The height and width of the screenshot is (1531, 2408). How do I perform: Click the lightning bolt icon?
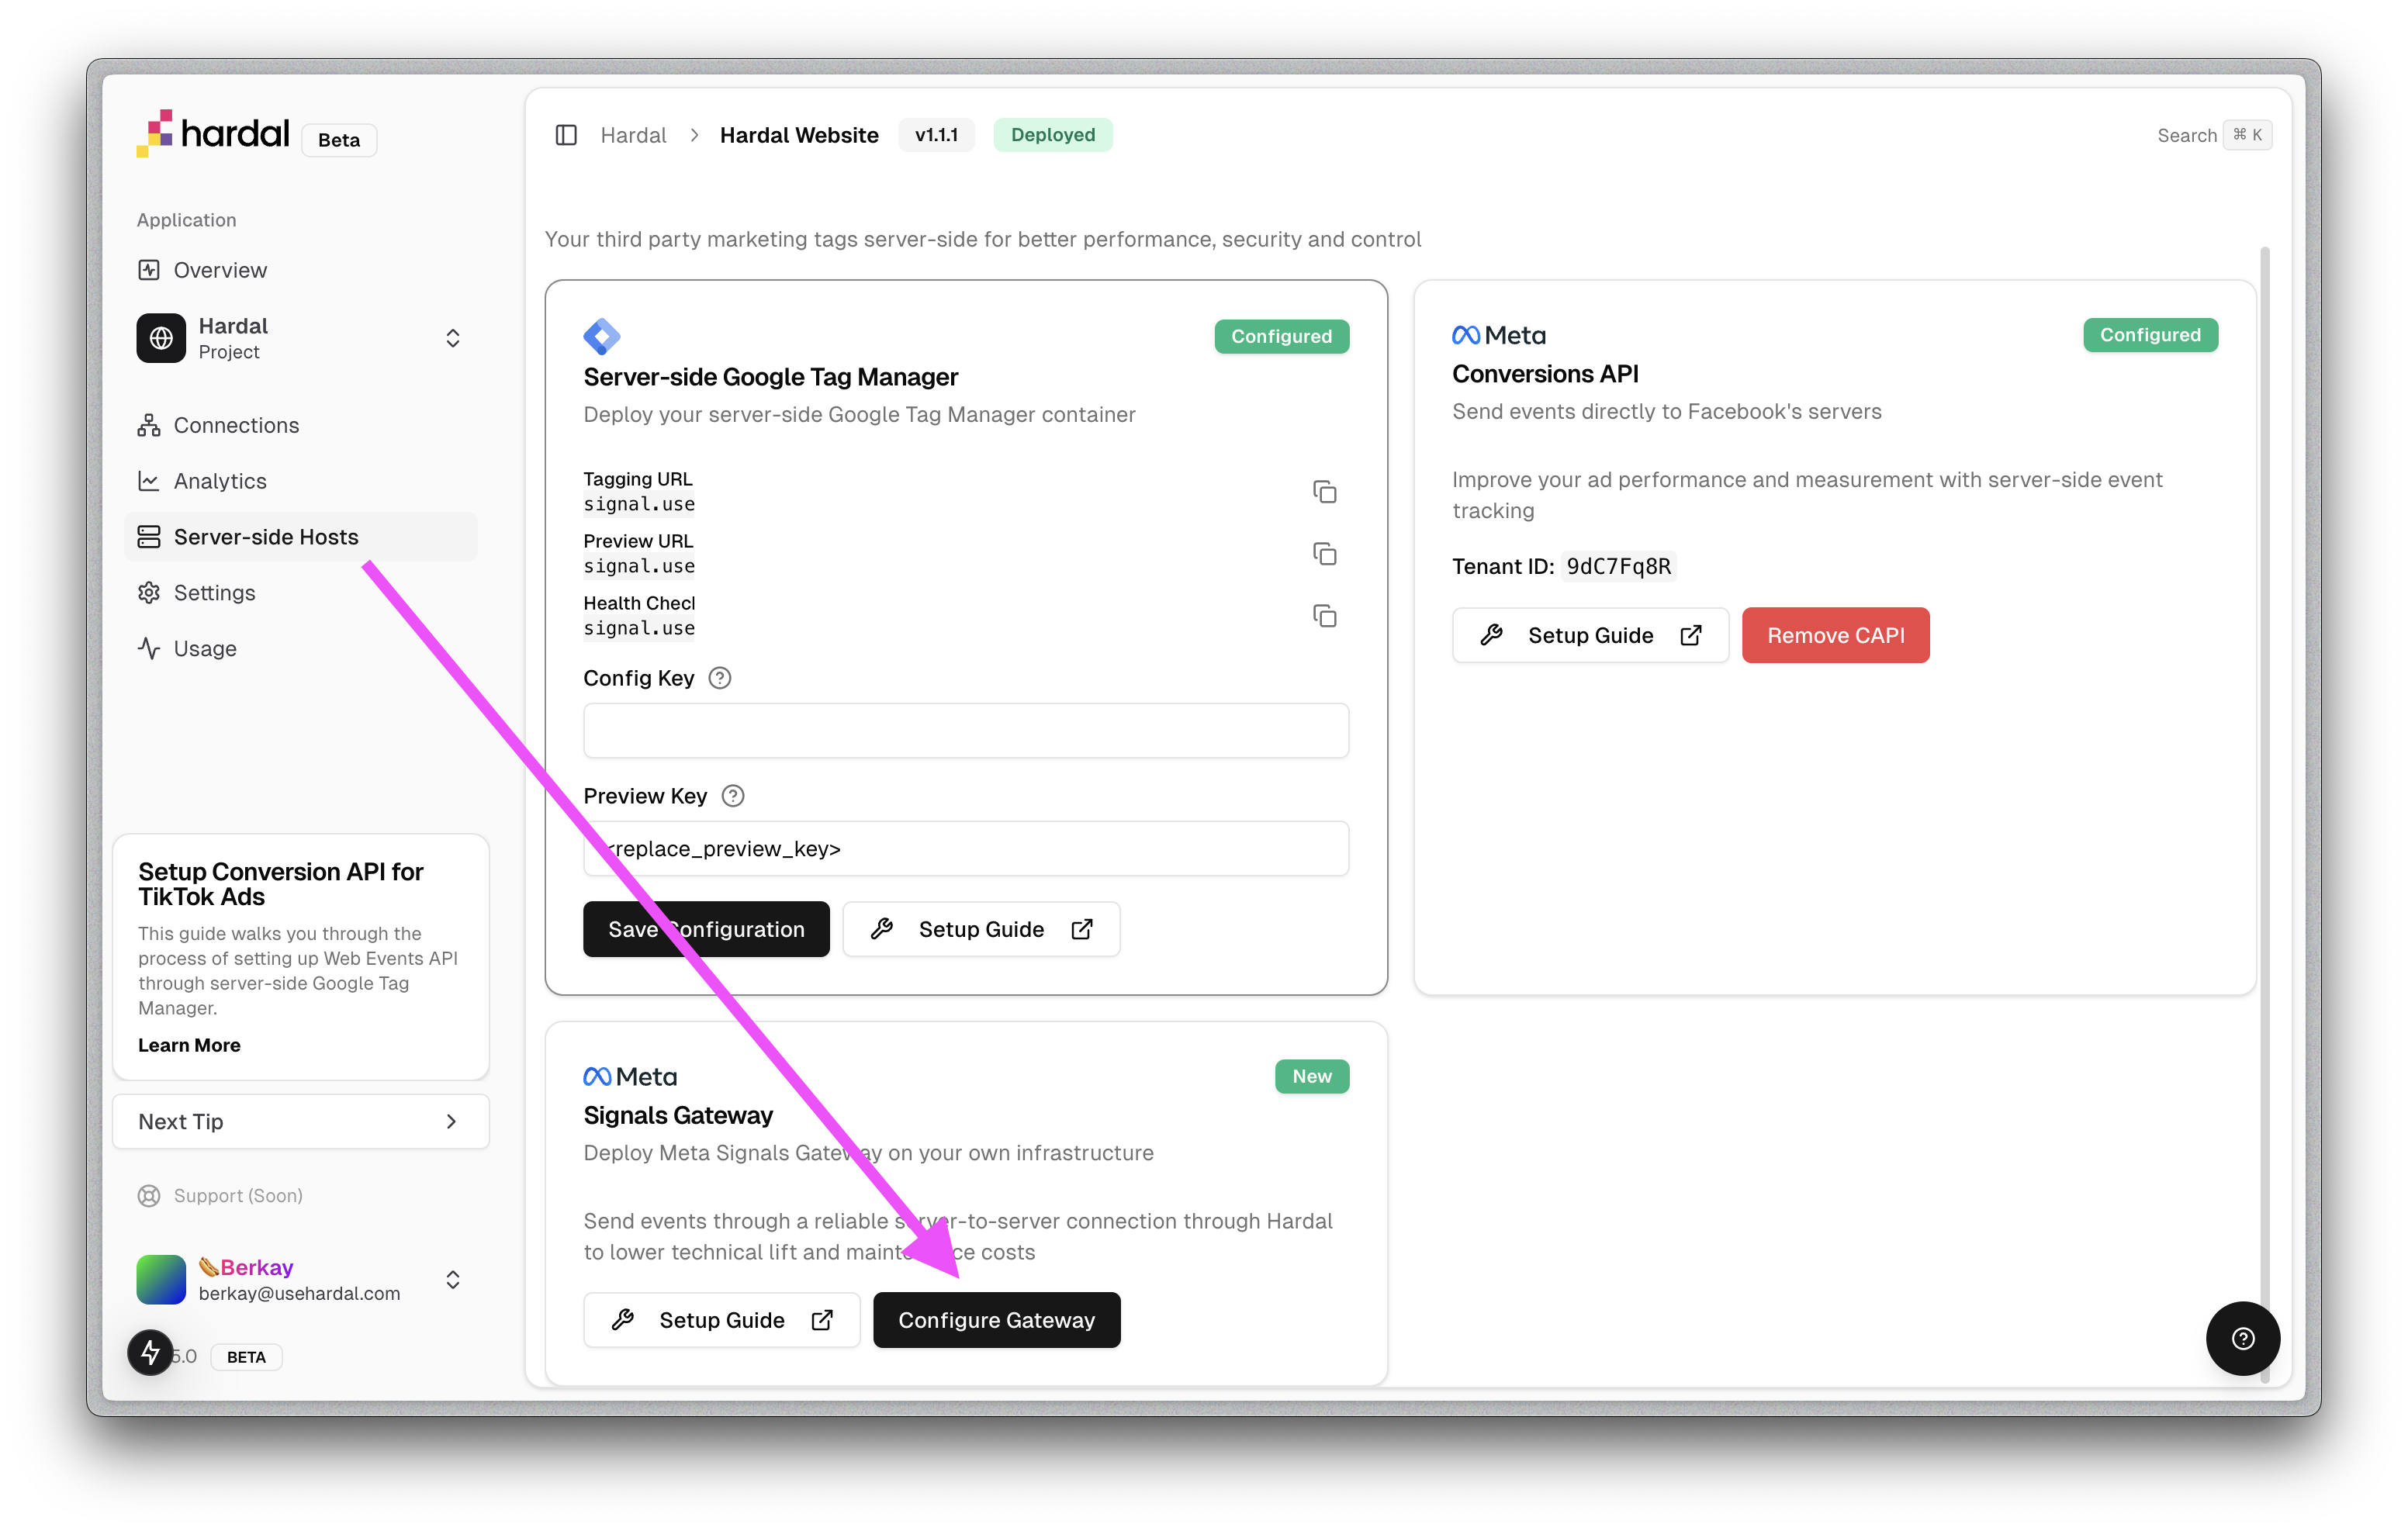click(151, 1353)
